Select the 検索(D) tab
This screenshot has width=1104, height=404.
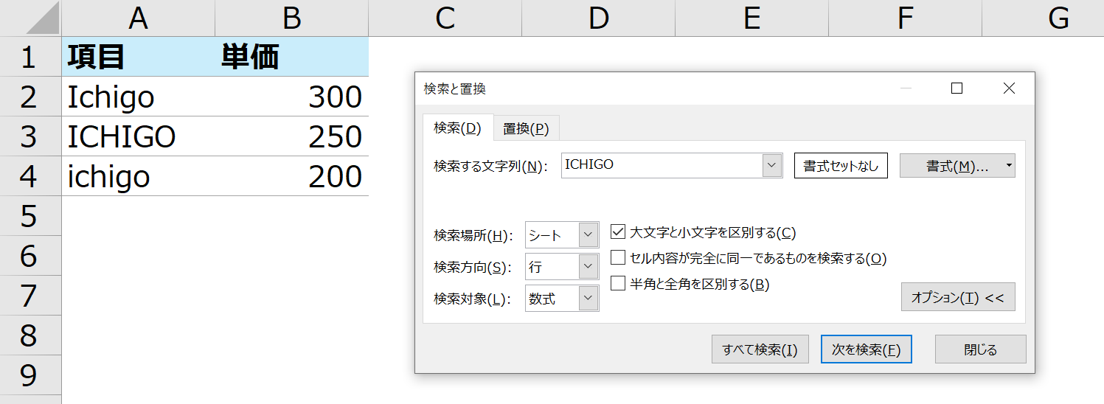point(457,128)
